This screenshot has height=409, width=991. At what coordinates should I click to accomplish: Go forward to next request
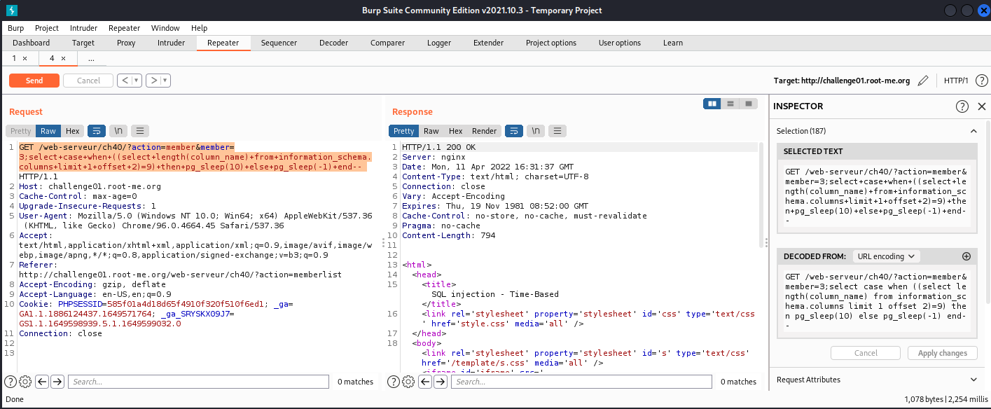pos(154,81)
